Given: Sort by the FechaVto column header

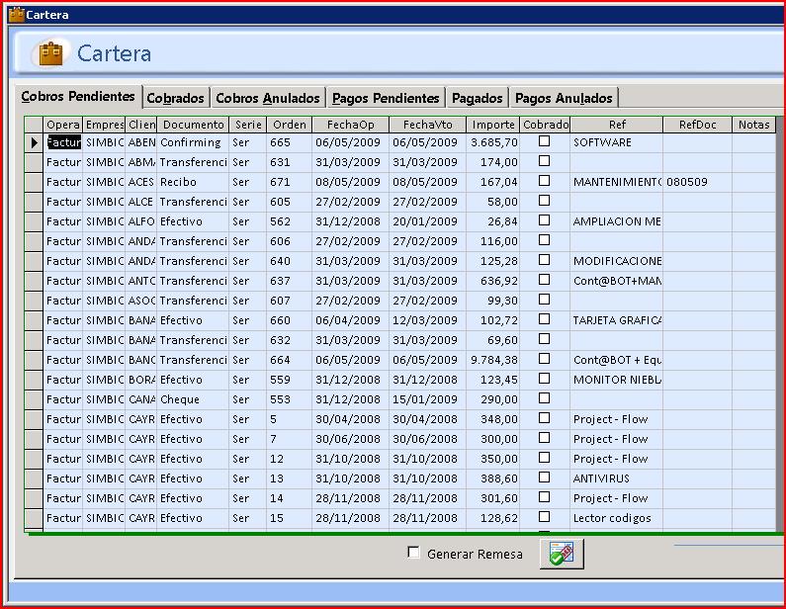Looking at the screenshot, I should point(427,125).
